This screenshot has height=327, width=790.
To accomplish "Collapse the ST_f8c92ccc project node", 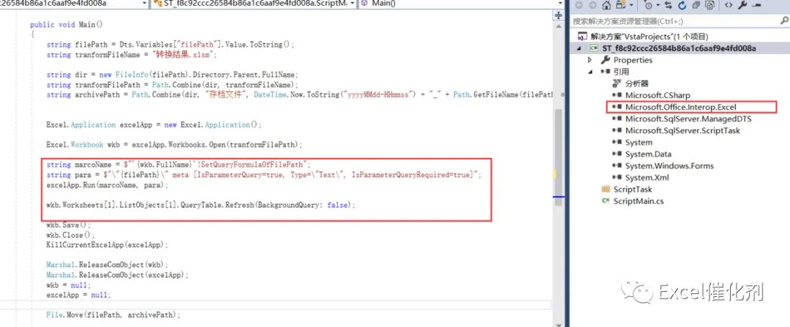I will coord(579,48).
